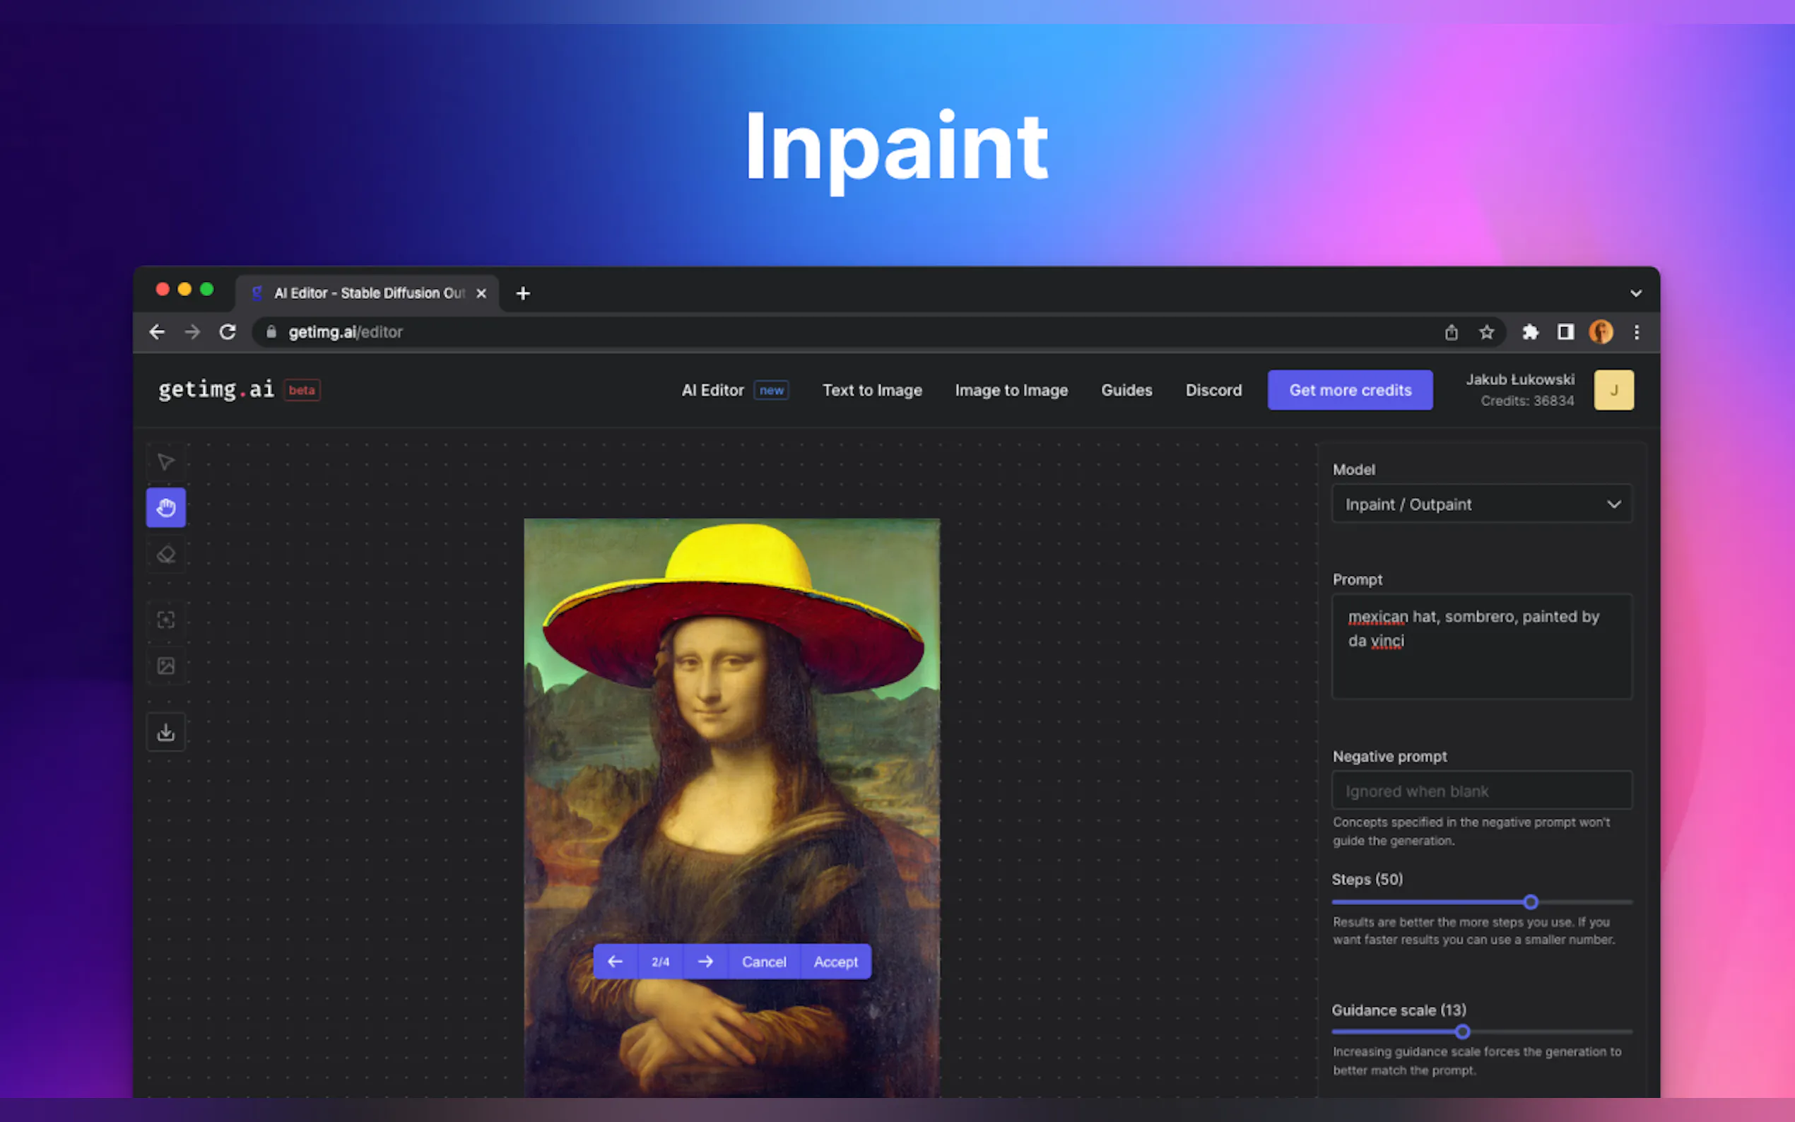Image resolution: width=1795 pixels, height=1122 pixels.
Task: Go to Image to Image
Action: tap(1011, 390)
